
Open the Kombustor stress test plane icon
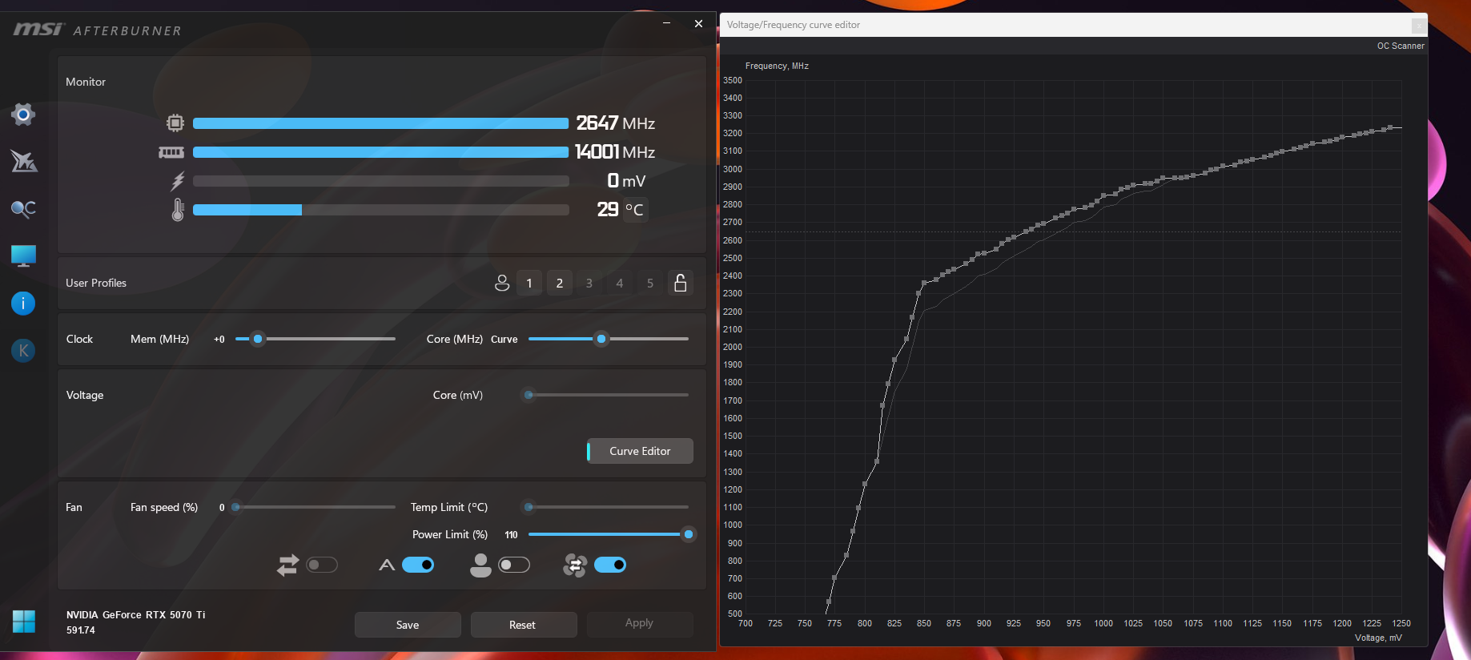[23, 161]
